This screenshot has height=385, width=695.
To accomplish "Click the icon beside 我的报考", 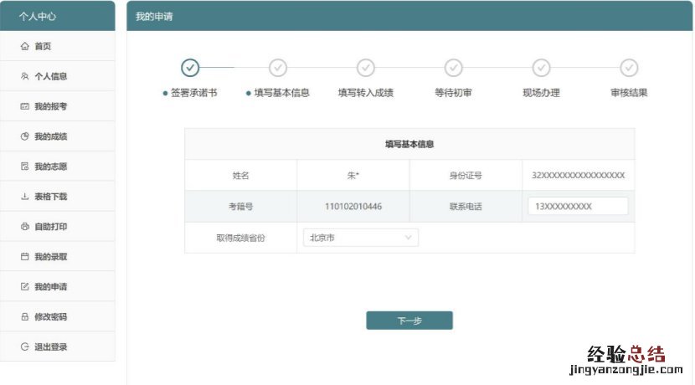I will (x=24, y=106).
